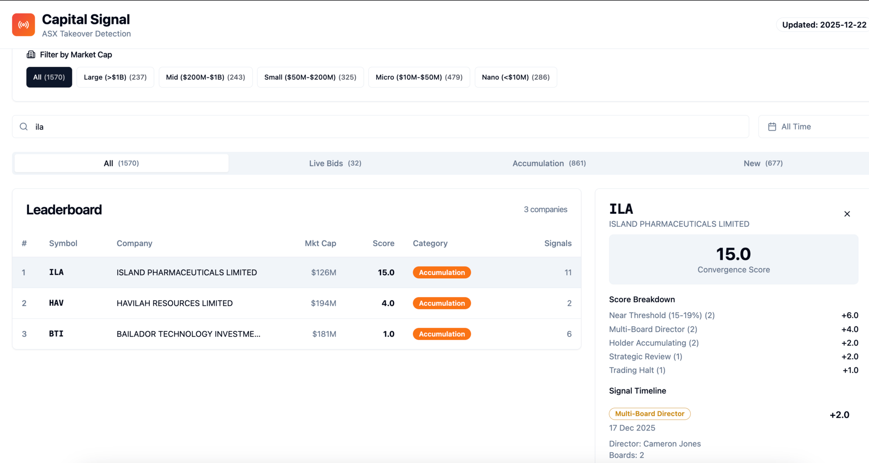Close the ILA detail panel
This screenshot has width=869, height=463.
847,214
